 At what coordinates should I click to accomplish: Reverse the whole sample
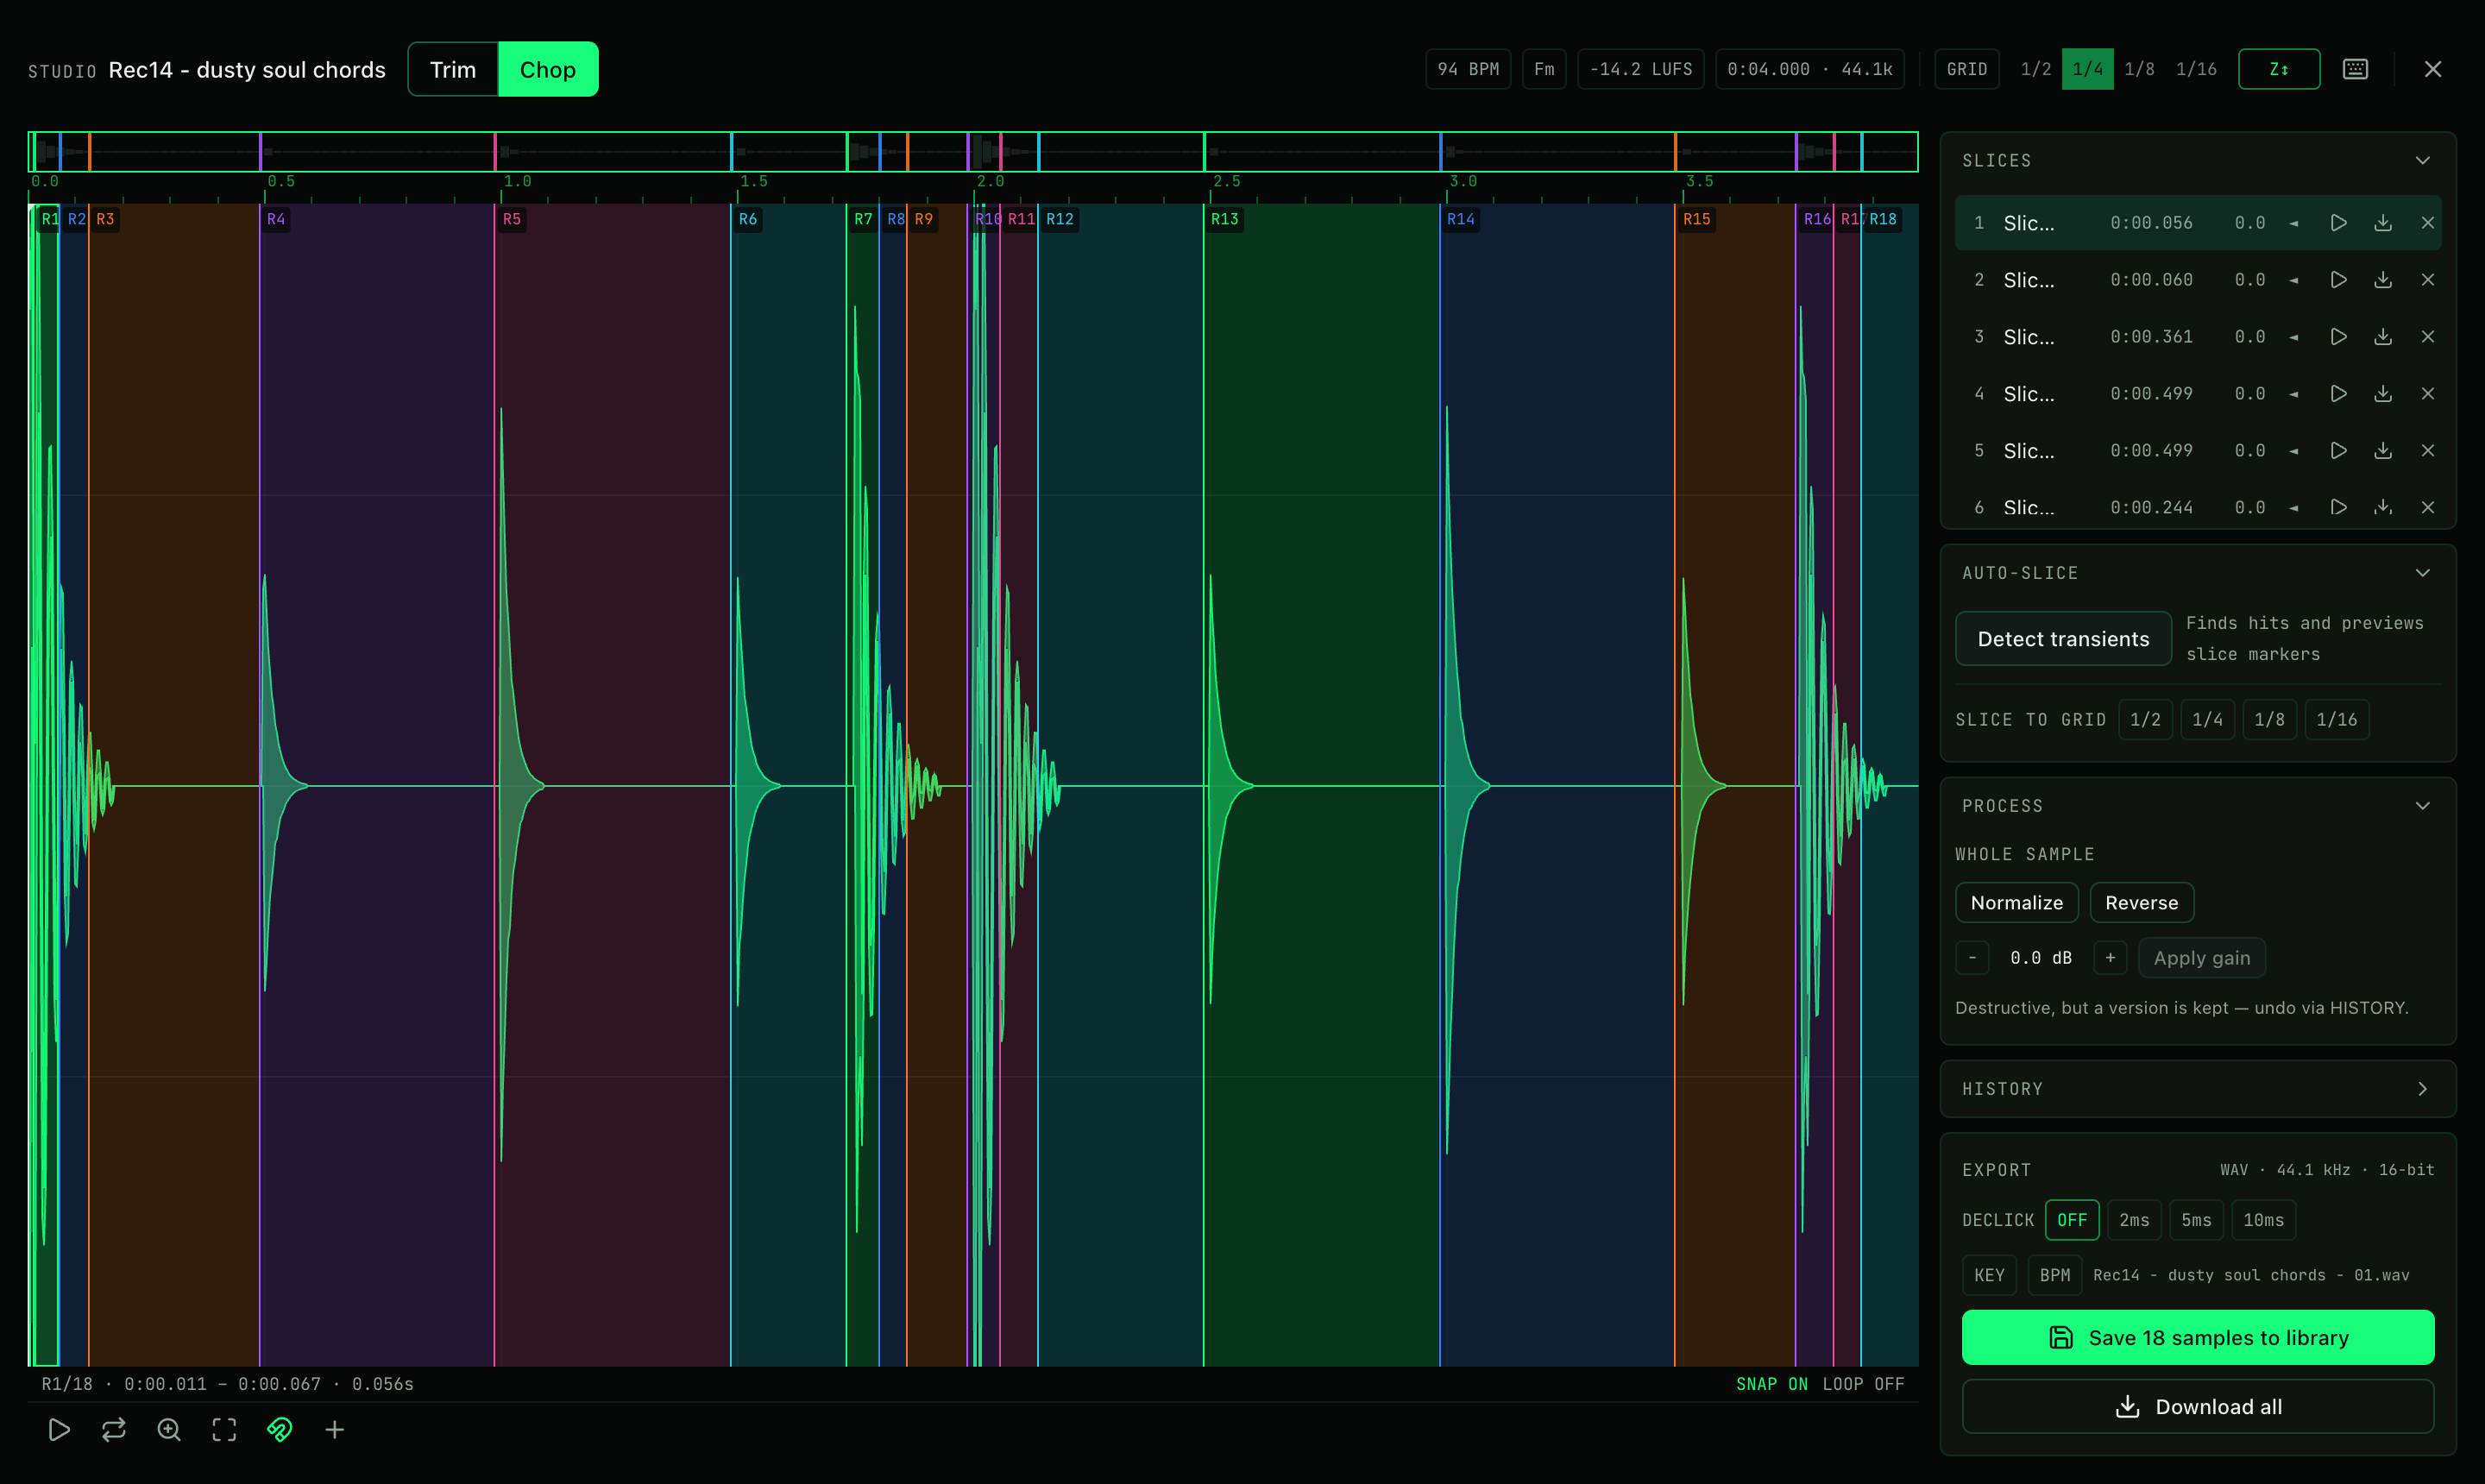[x=2141, y=902]
